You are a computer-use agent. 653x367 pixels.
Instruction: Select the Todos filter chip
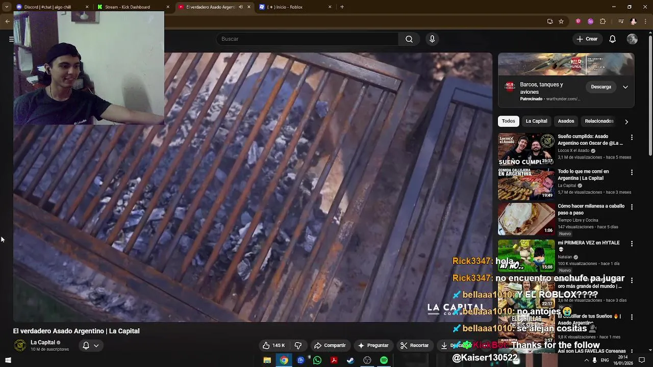508,121
